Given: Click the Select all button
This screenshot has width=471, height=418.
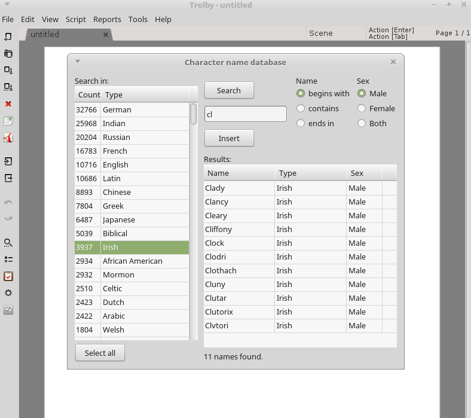Looking at the screenshot, I should [x=100, y=353].
